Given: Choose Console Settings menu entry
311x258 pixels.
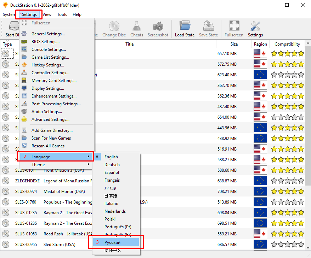Looking at the screenshot, I should click(x=49, y=49).
